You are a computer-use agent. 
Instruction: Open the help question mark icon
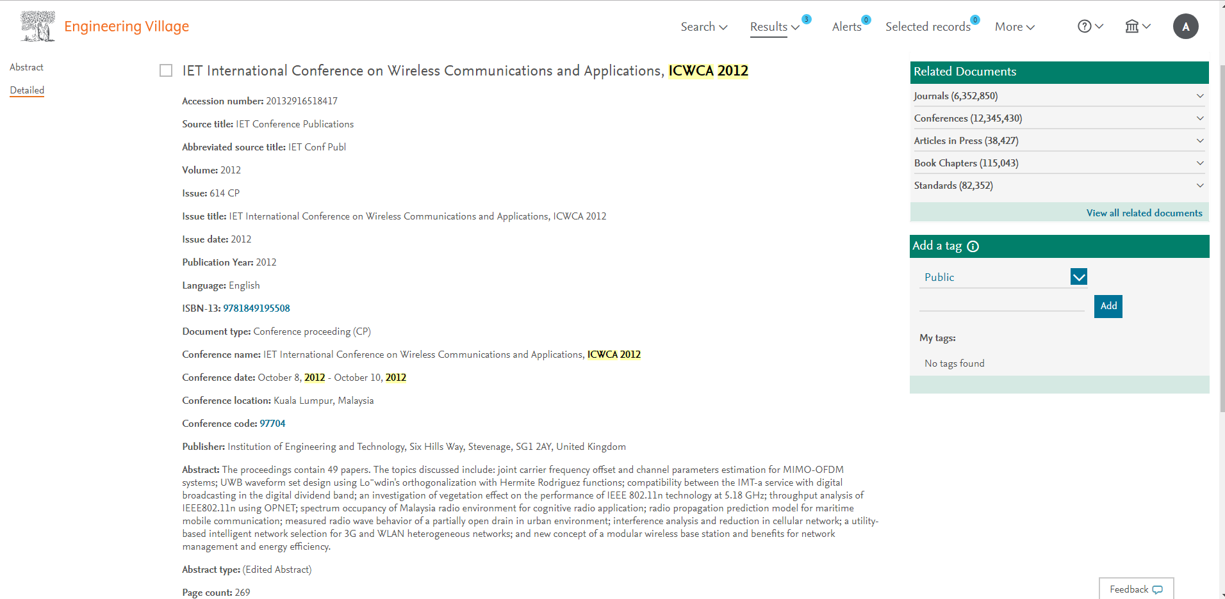coord(1084,26)
